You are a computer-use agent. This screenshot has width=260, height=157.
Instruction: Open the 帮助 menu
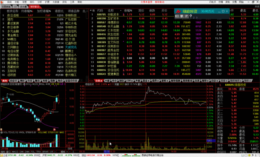point(80,2)
